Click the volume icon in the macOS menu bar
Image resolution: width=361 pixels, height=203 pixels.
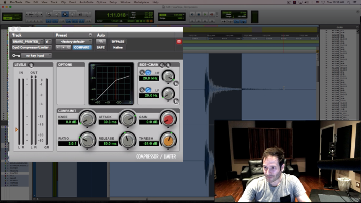tap(307, 2)
